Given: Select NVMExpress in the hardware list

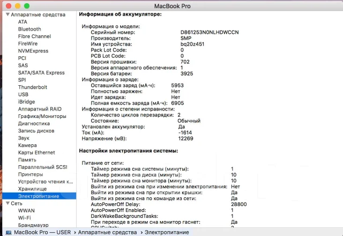Looking at the screenshot, I should coord(33,51).
